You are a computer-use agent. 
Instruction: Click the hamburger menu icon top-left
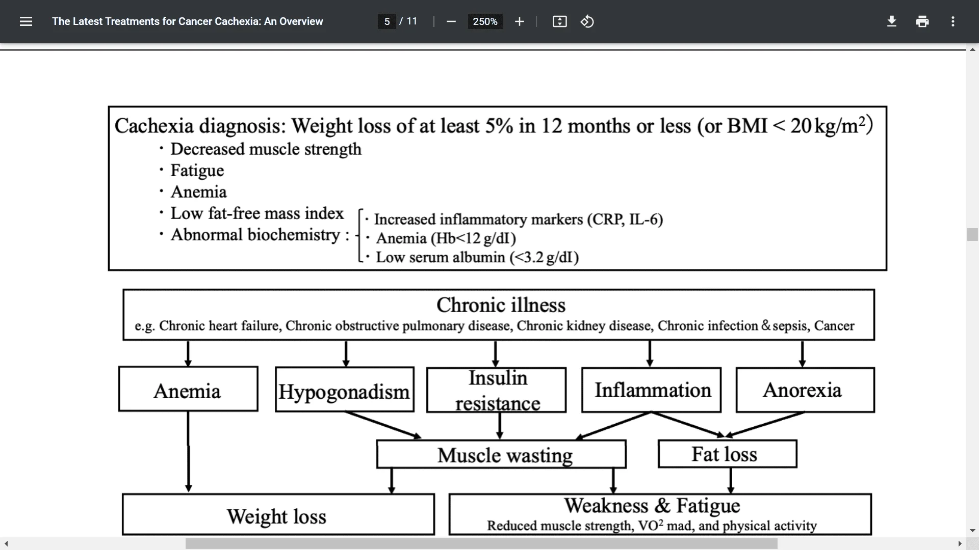[x=26, y=21]
